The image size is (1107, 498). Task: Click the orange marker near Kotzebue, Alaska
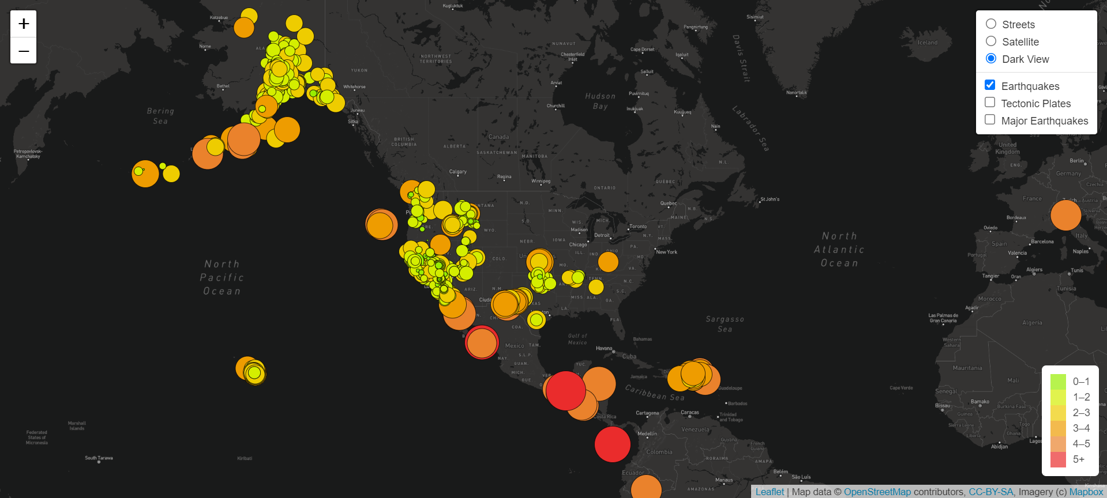click(x=244, y=28)
